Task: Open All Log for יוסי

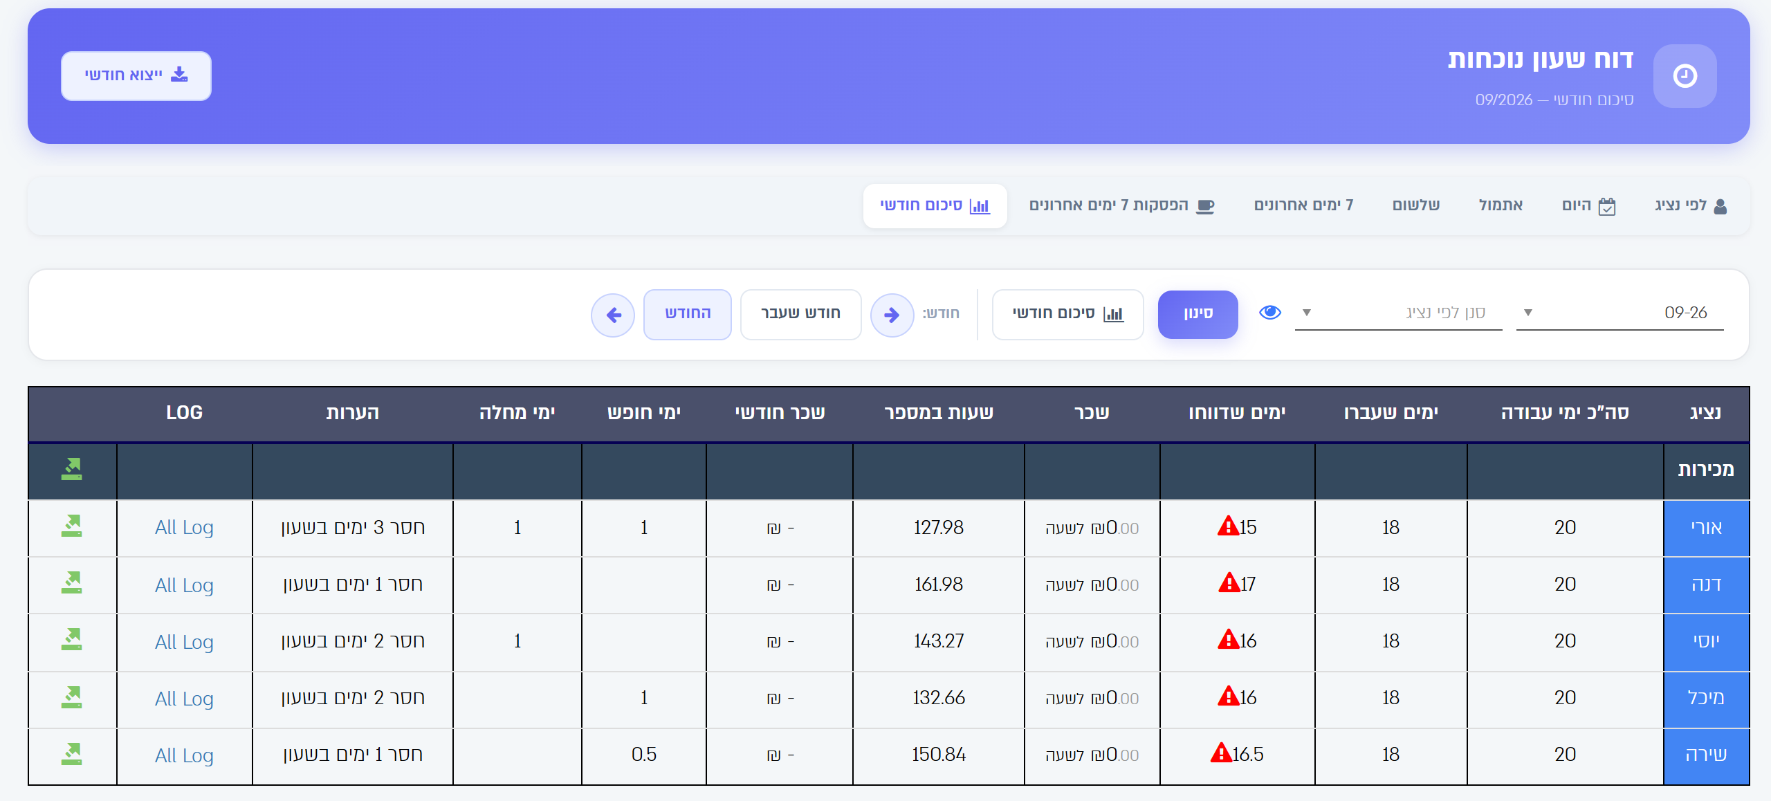Action: pyautogui.click(x=184, y=642)
